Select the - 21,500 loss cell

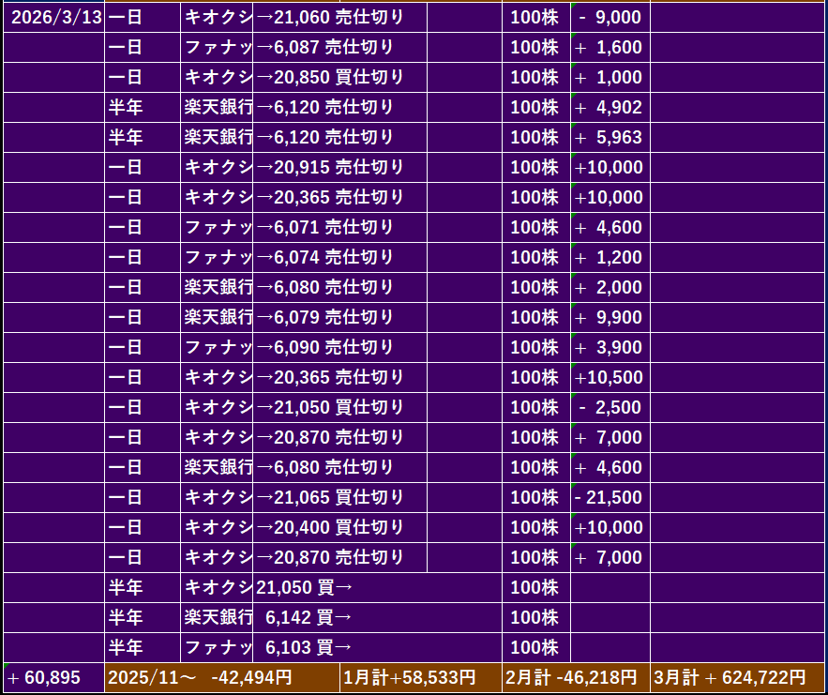pos(610,497)
